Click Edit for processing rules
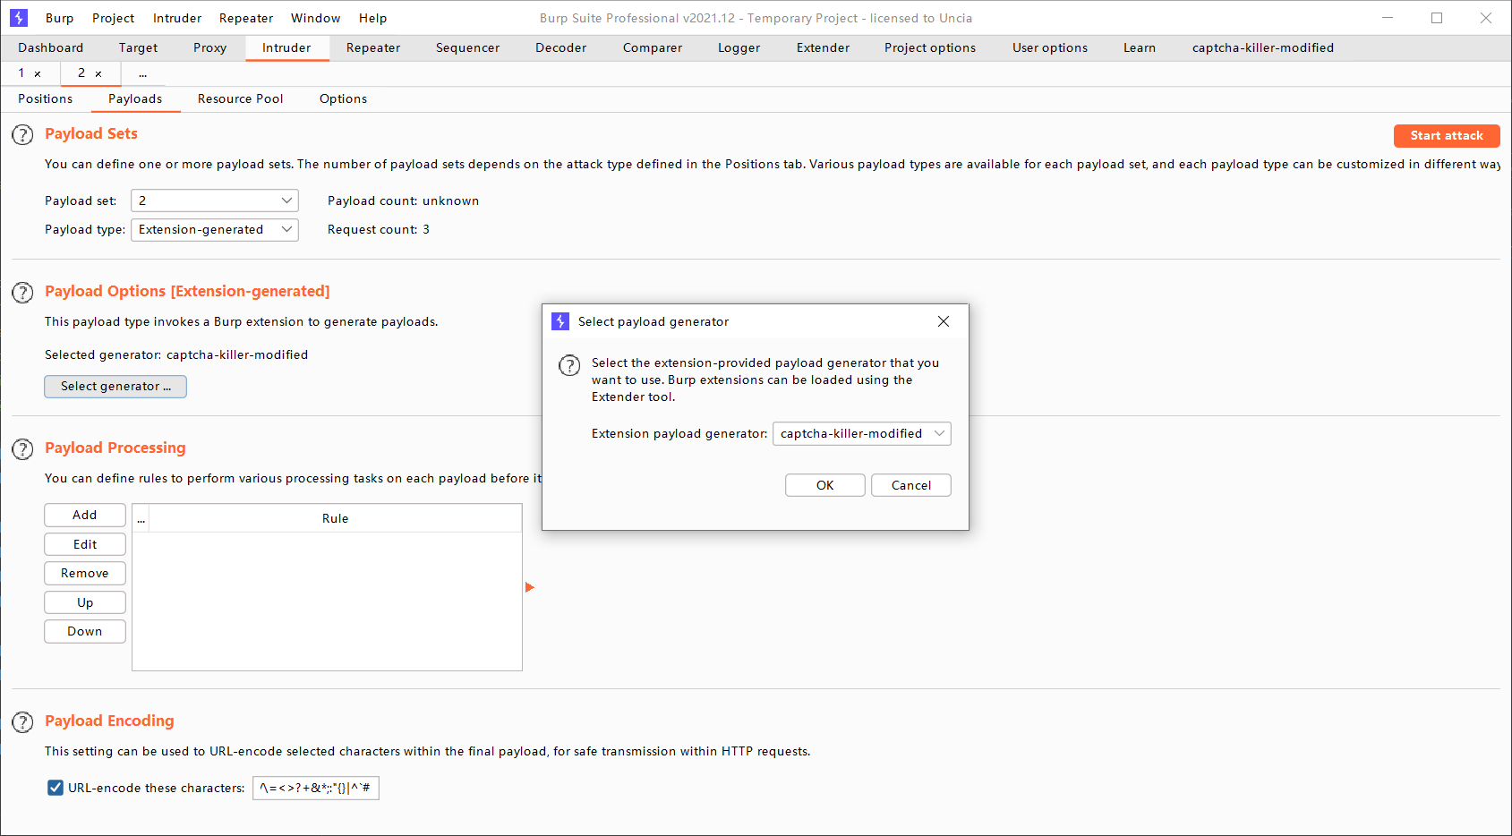Screen dimensions: 1512x836 click(x=85, y=544)
